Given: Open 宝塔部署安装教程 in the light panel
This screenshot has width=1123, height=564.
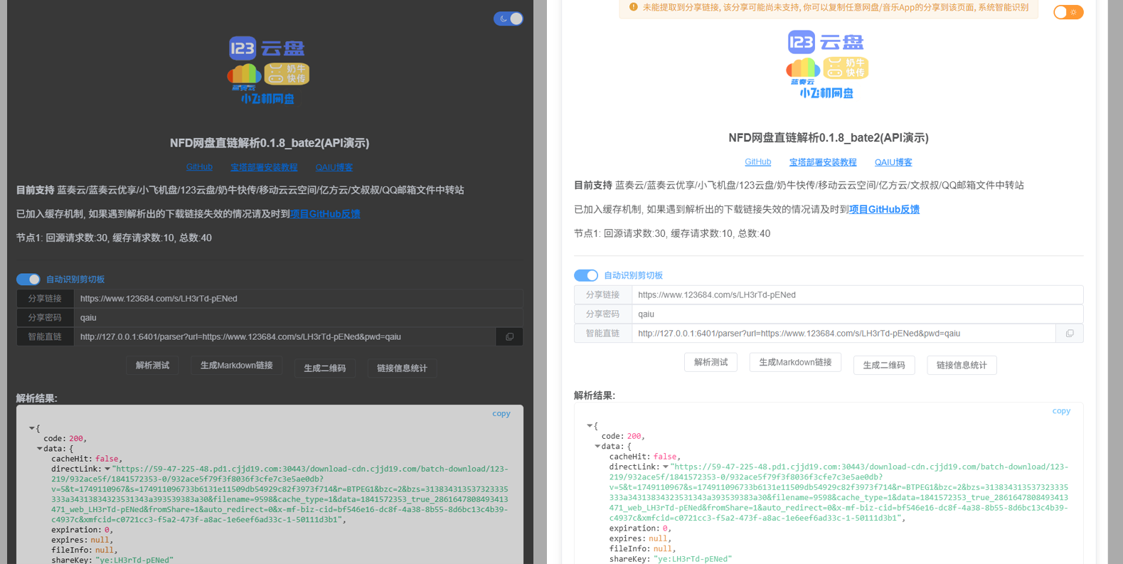Looking at the screenshot, I should 822,162.
